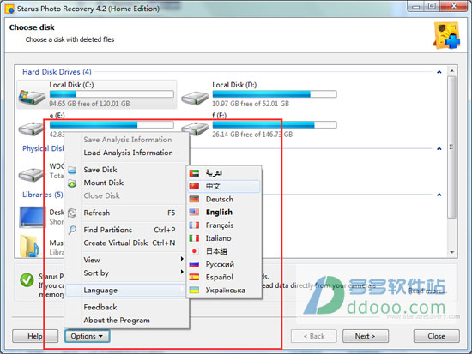Viewport: 472px width, 354px height.
Task: Click the US flag icon
Action: (x=194, y=212)
